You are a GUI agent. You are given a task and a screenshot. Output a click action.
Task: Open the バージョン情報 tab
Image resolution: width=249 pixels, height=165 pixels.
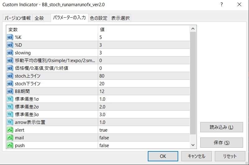coord(18,18)
